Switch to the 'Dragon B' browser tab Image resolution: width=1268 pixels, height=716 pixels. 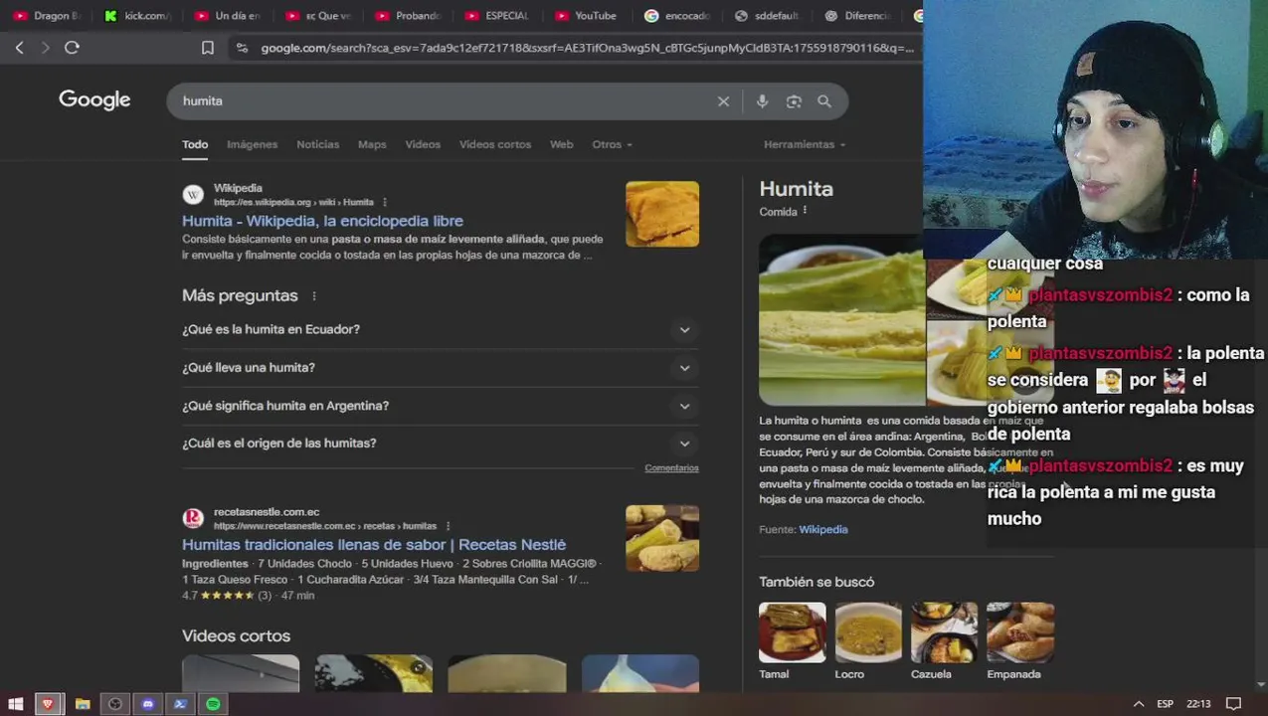coord(46,16)
